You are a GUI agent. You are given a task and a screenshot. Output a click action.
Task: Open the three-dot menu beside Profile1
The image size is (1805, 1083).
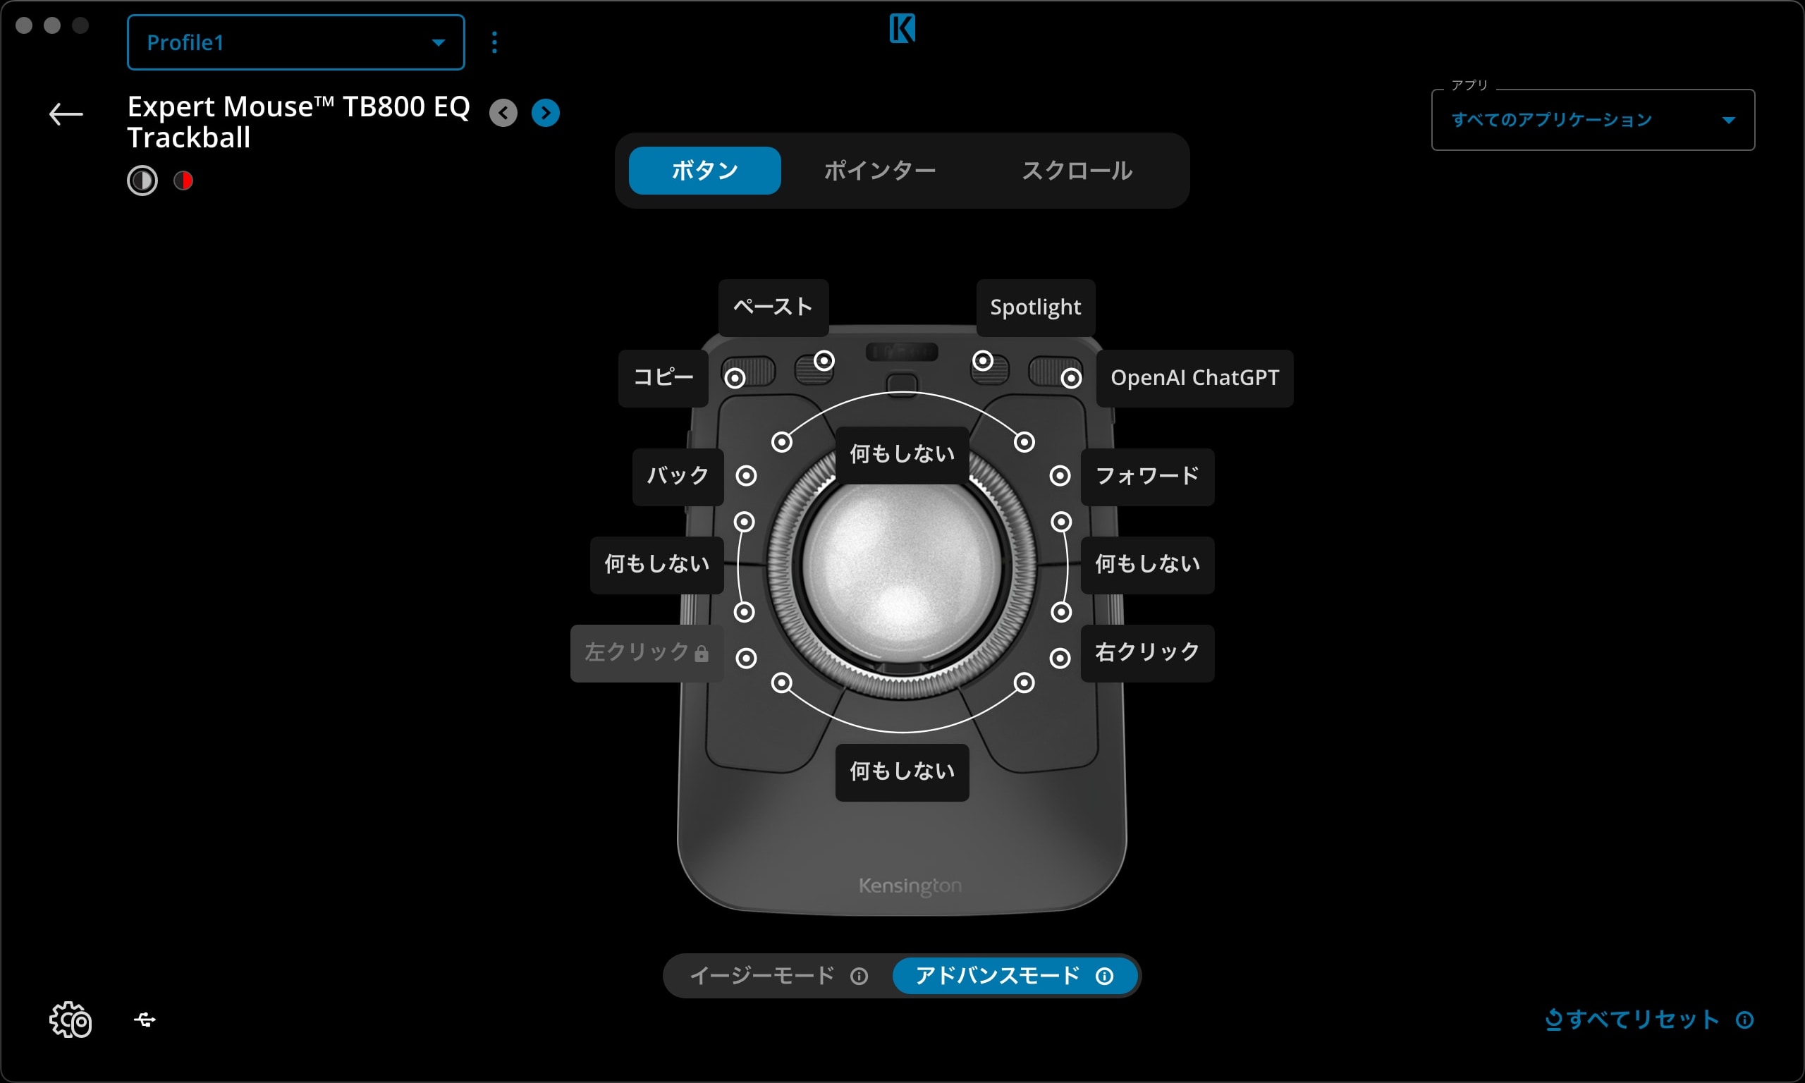coord(496,42)
